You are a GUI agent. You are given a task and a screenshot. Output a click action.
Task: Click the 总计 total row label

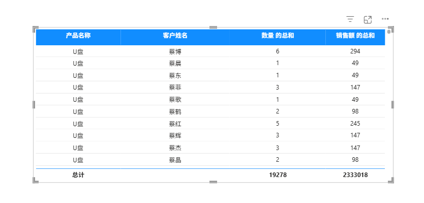(x=78, y=175)
